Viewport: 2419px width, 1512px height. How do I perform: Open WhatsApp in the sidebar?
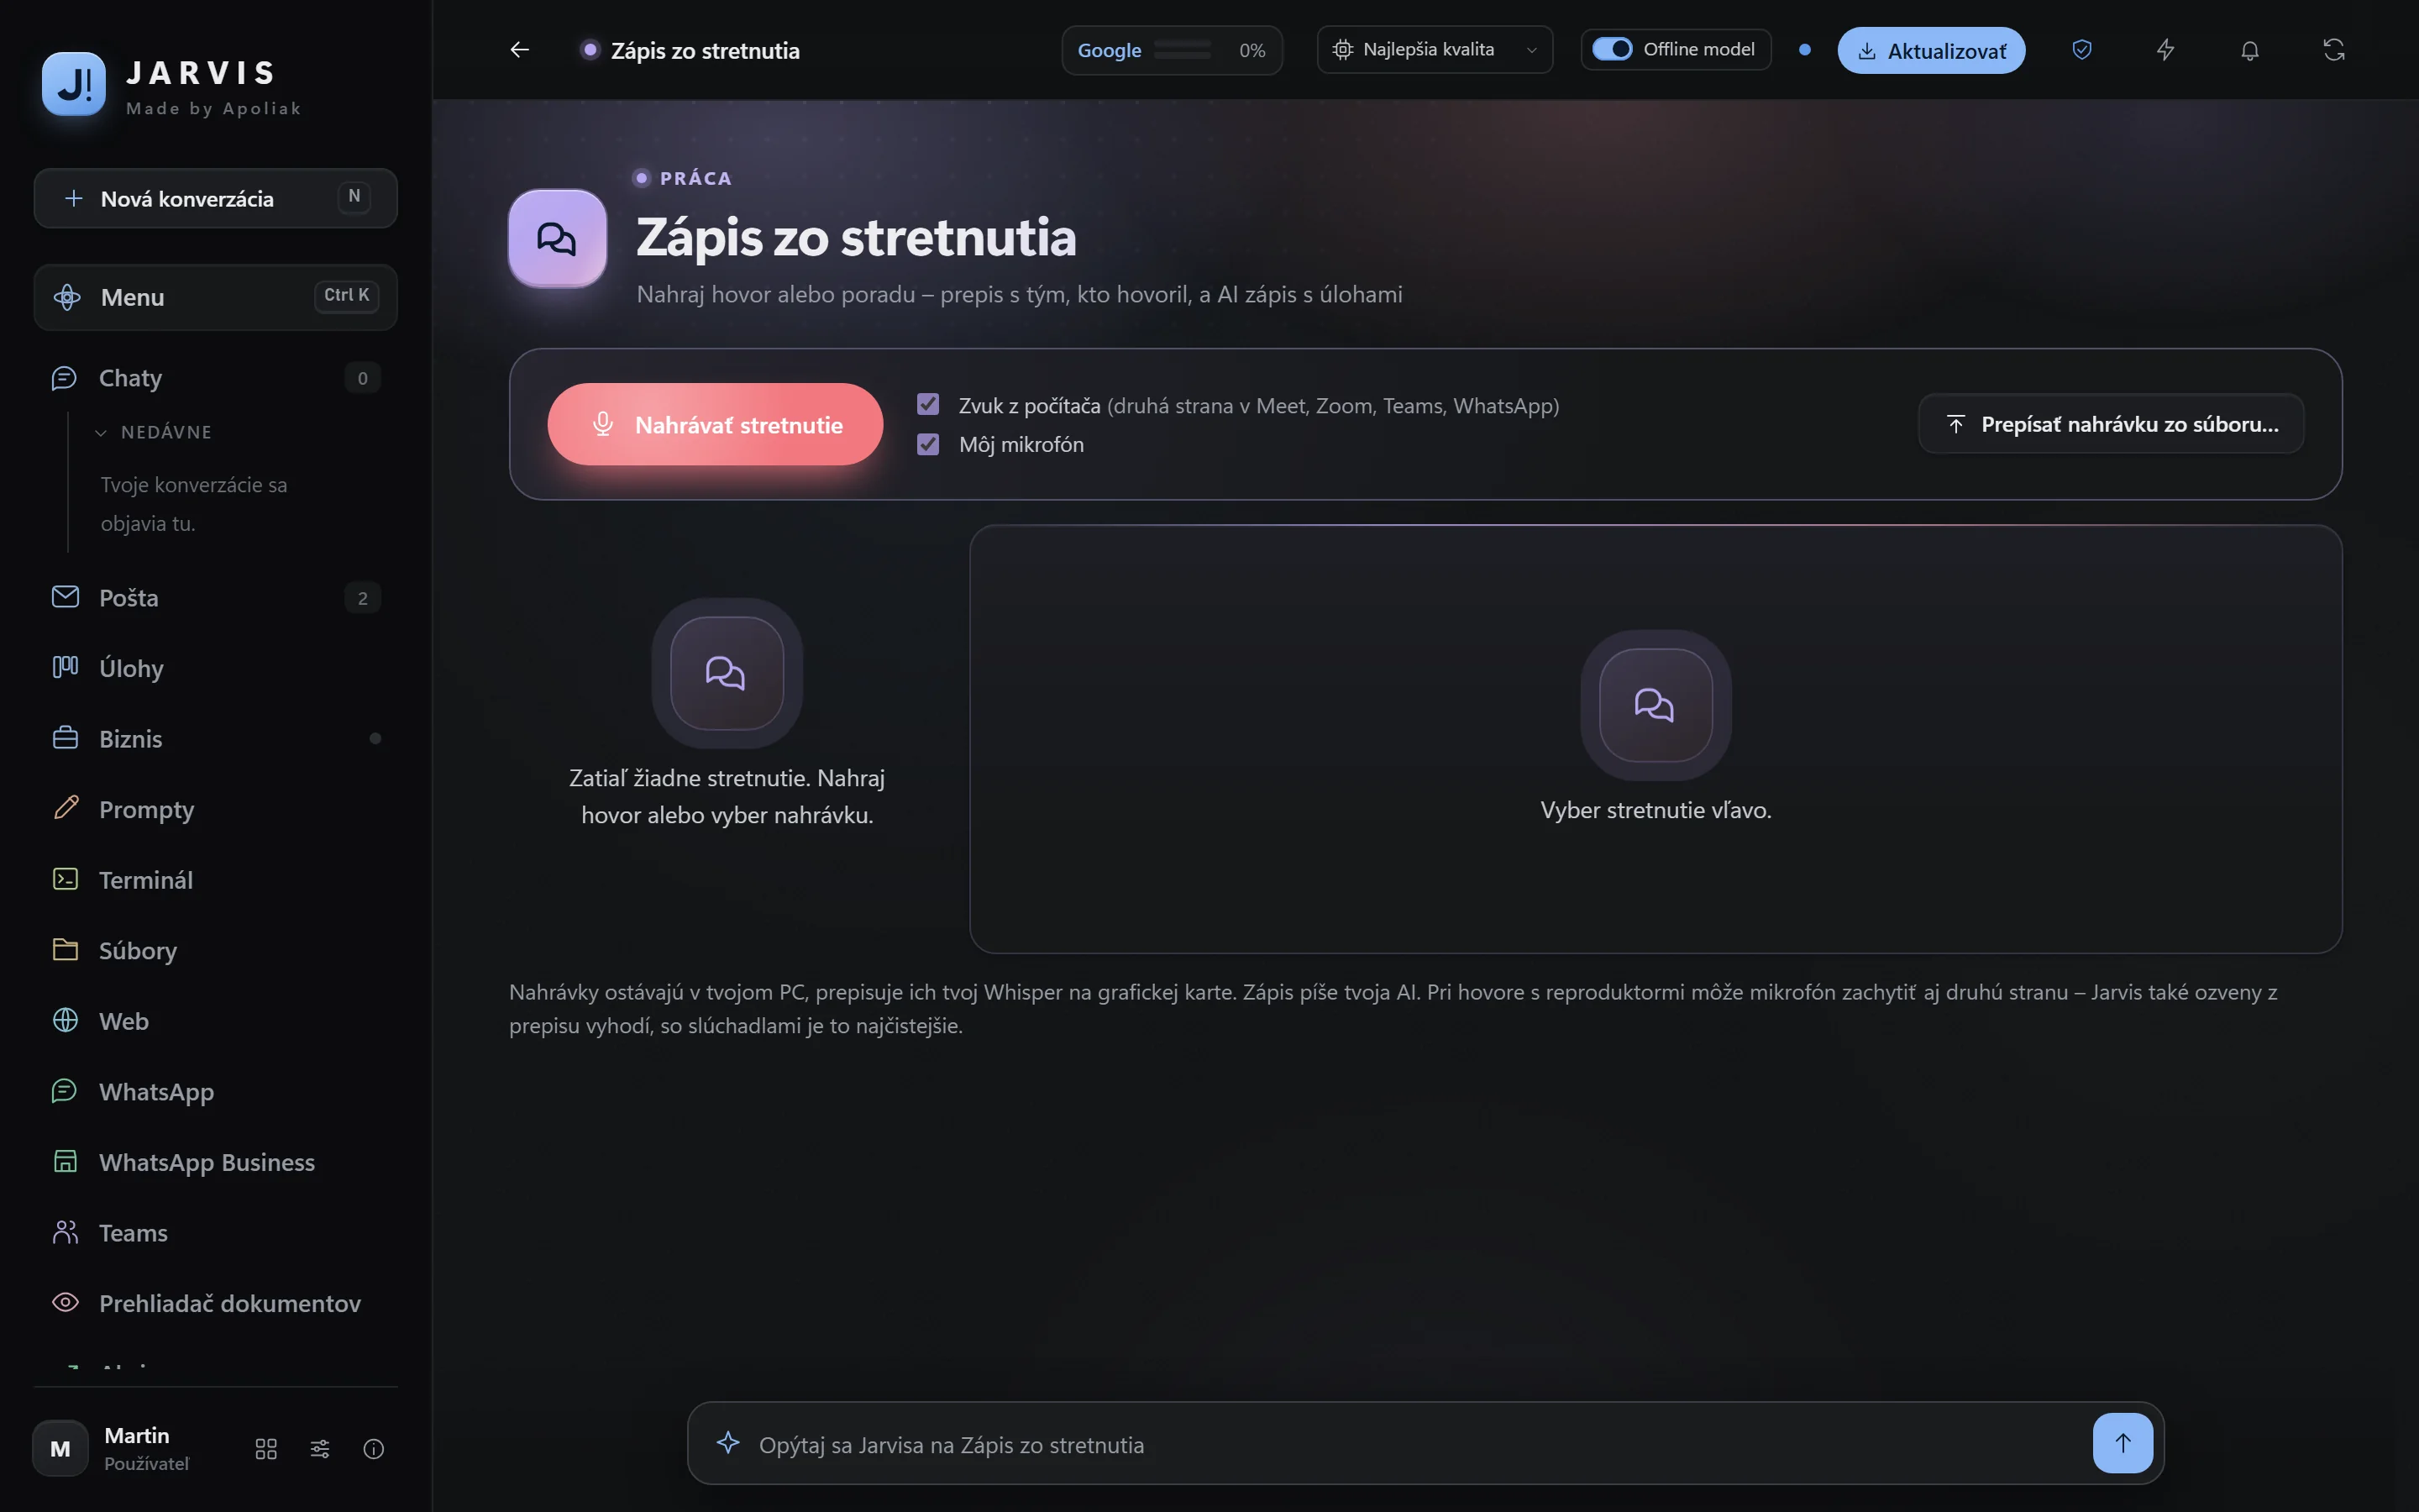216,1092
